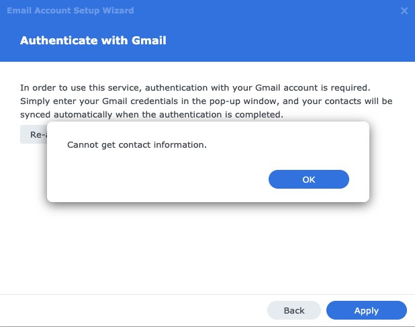Click the 'Cannot get contact information' message
The width and height of the screenshot is (415, 327).
(137, 144)
